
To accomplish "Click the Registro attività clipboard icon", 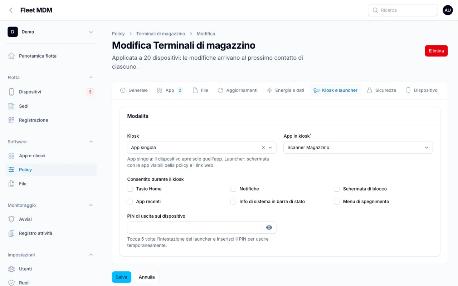I will pos(11,233).
